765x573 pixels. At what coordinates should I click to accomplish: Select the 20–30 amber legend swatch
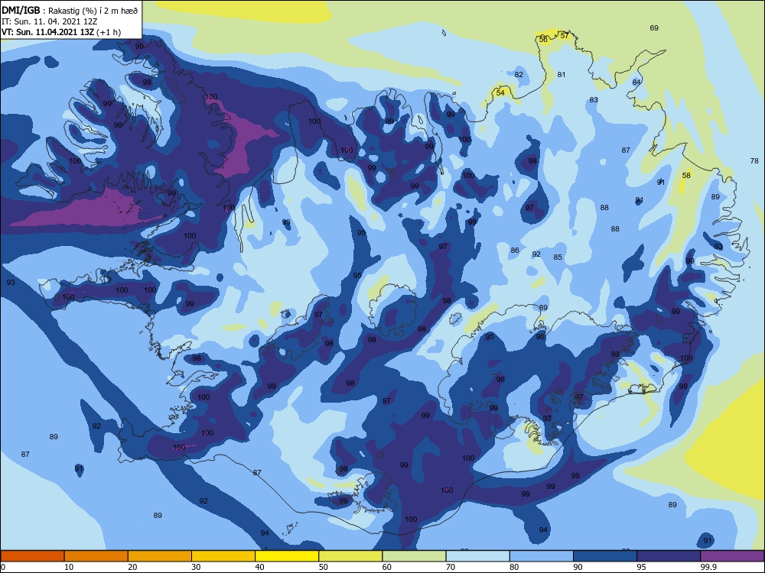tap(160, 556)
